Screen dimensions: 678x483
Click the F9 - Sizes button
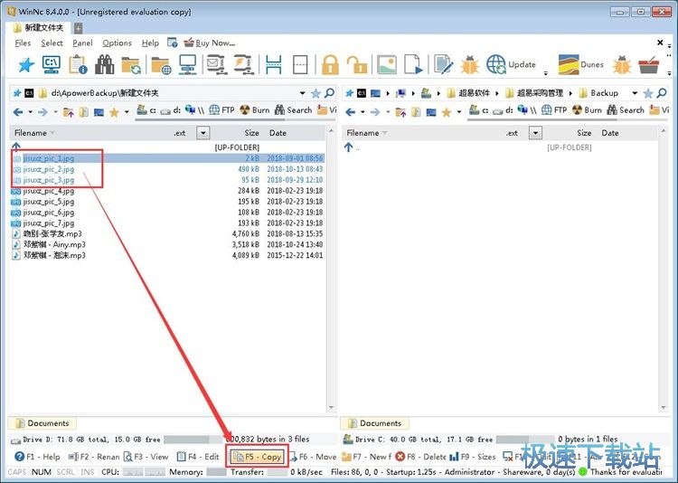pyautogui.click(x=473, y=457)
